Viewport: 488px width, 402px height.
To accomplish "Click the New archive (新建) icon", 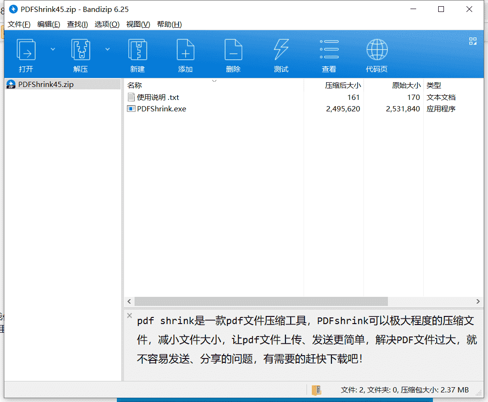I will 137,50.
